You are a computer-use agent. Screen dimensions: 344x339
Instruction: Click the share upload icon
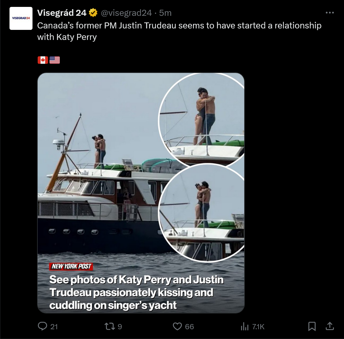pyautogui.click(x=330, y=326)
